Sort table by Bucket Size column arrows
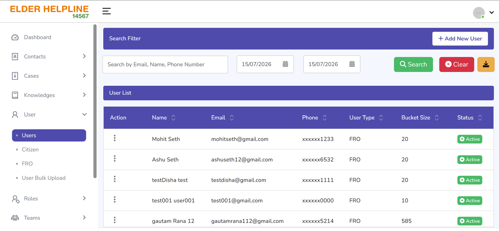This screenshot has height=231, width=499. click(x=437, y=118)
